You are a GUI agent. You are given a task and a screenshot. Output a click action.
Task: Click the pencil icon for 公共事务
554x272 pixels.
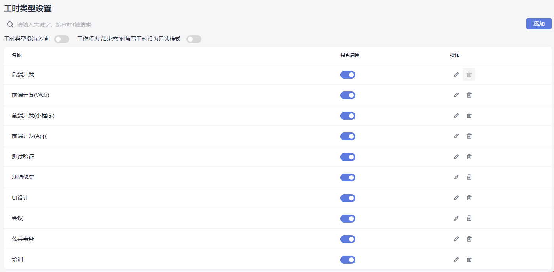tap(456, 239)
